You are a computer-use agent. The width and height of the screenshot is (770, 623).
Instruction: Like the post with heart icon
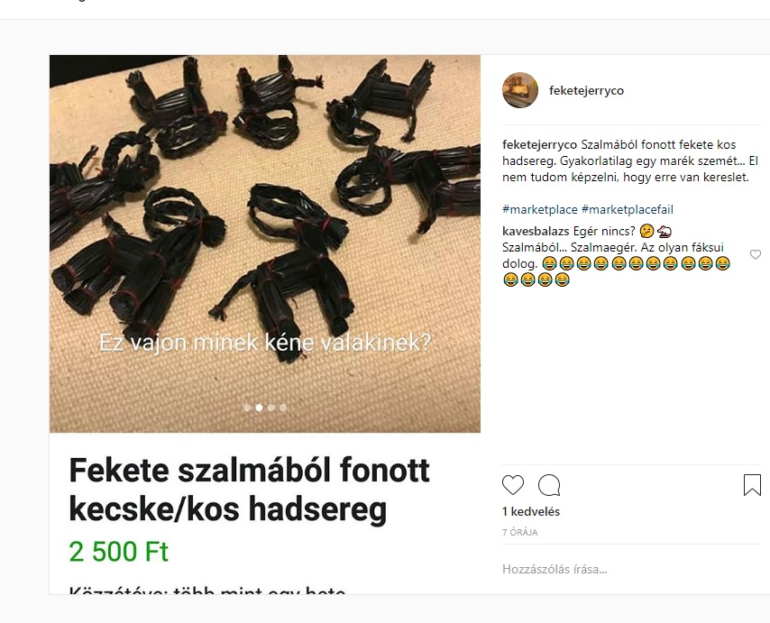tap(513, 485)
